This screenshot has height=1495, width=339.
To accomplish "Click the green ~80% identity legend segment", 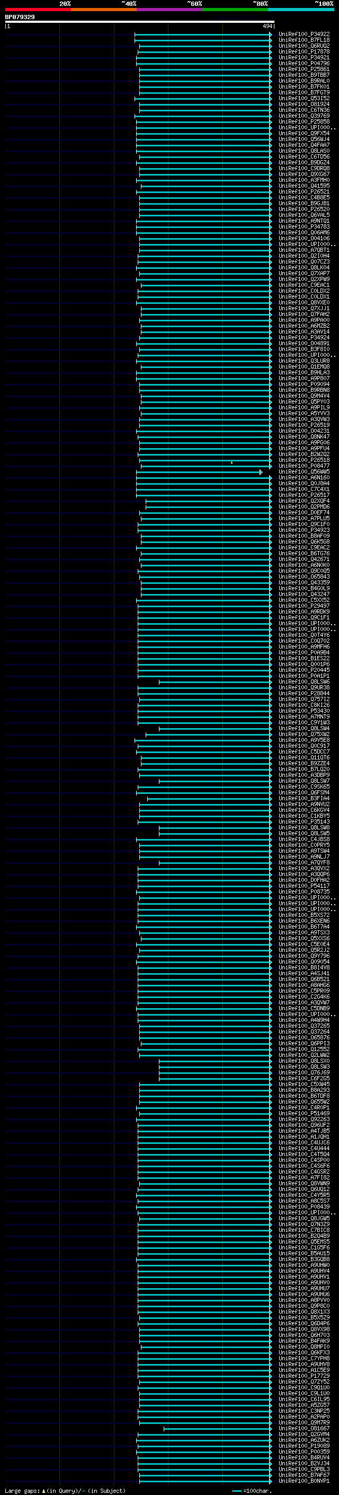I will tap(235, 10).
